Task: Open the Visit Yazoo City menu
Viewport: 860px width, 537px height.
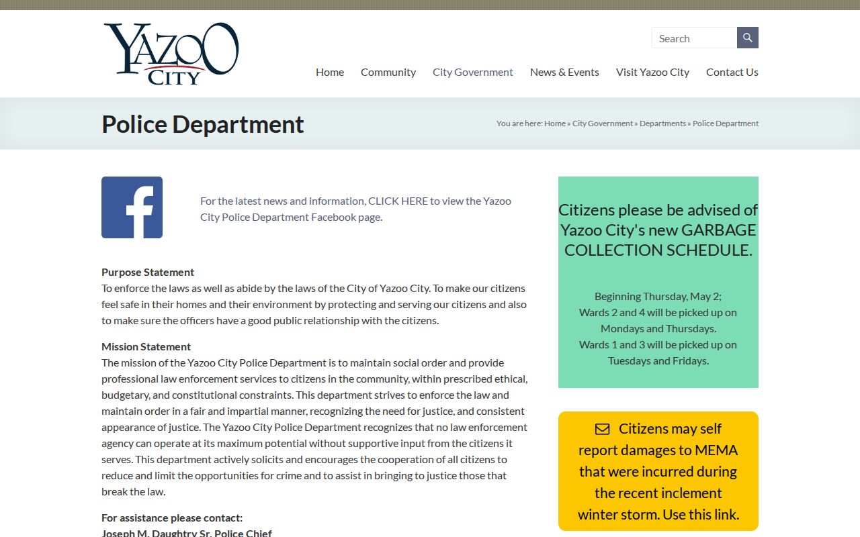Action: [652, 72]
